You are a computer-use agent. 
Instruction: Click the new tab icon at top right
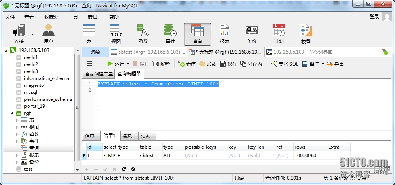(385, 52)
